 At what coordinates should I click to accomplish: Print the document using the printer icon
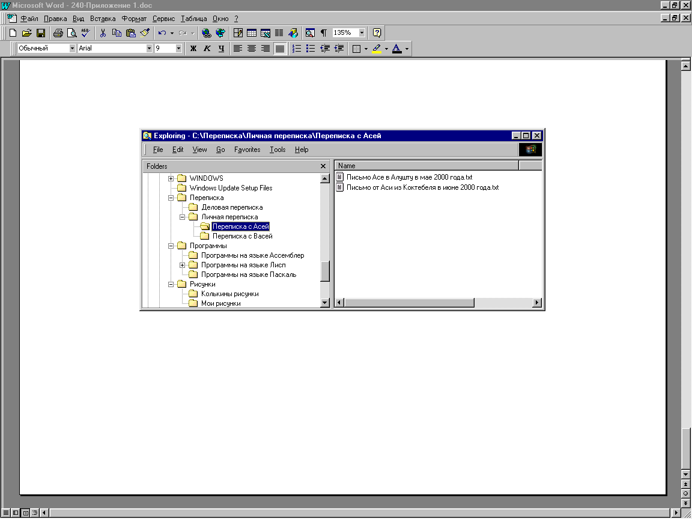(x=58, y=32)
